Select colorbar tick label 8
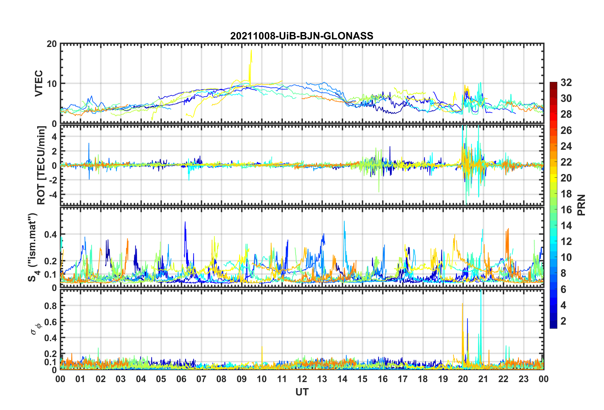This screenshot has width=604, height=410. (563, 273)
